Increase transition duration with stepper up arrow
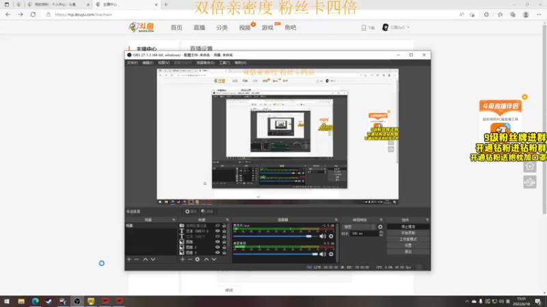This screenshot has width=547, height=307. click(x=381, y=232)
